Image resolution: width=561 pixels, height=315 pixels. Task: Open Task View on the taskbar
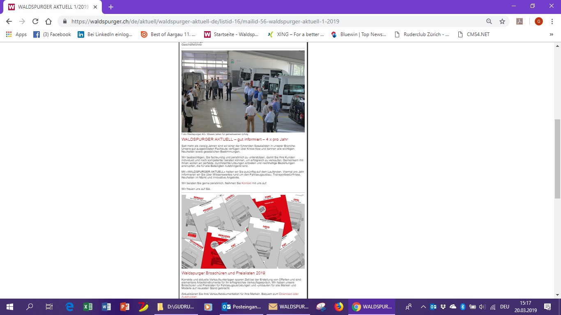pyautogui.click(x=49, y=307)
